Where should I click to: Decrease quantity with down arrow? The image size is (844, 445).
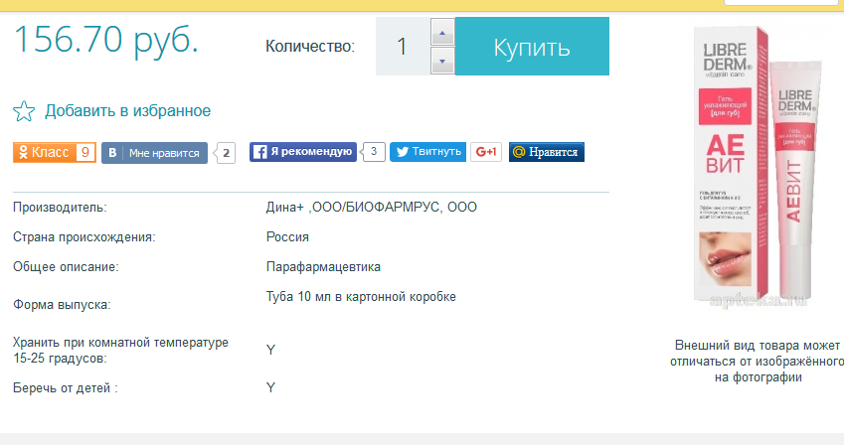442,62
